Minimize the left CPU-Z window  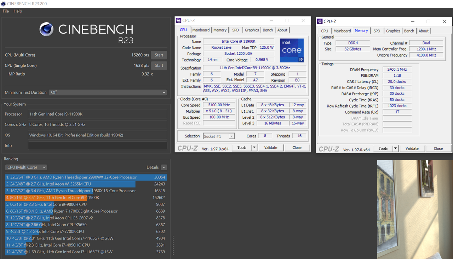click(x=271, y=20)
